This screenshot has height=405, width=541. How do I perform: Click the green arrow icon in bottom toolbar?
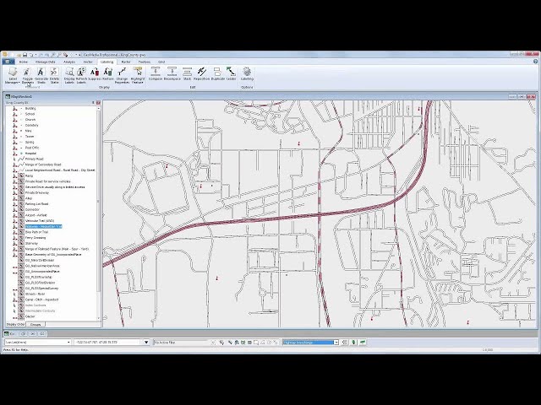[x=363, y=343]
